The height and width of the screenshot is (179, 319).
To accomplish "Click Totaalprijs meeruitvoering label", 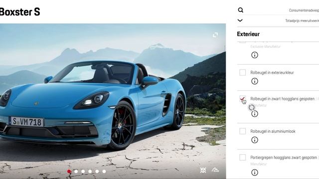I will click(302, 21).
